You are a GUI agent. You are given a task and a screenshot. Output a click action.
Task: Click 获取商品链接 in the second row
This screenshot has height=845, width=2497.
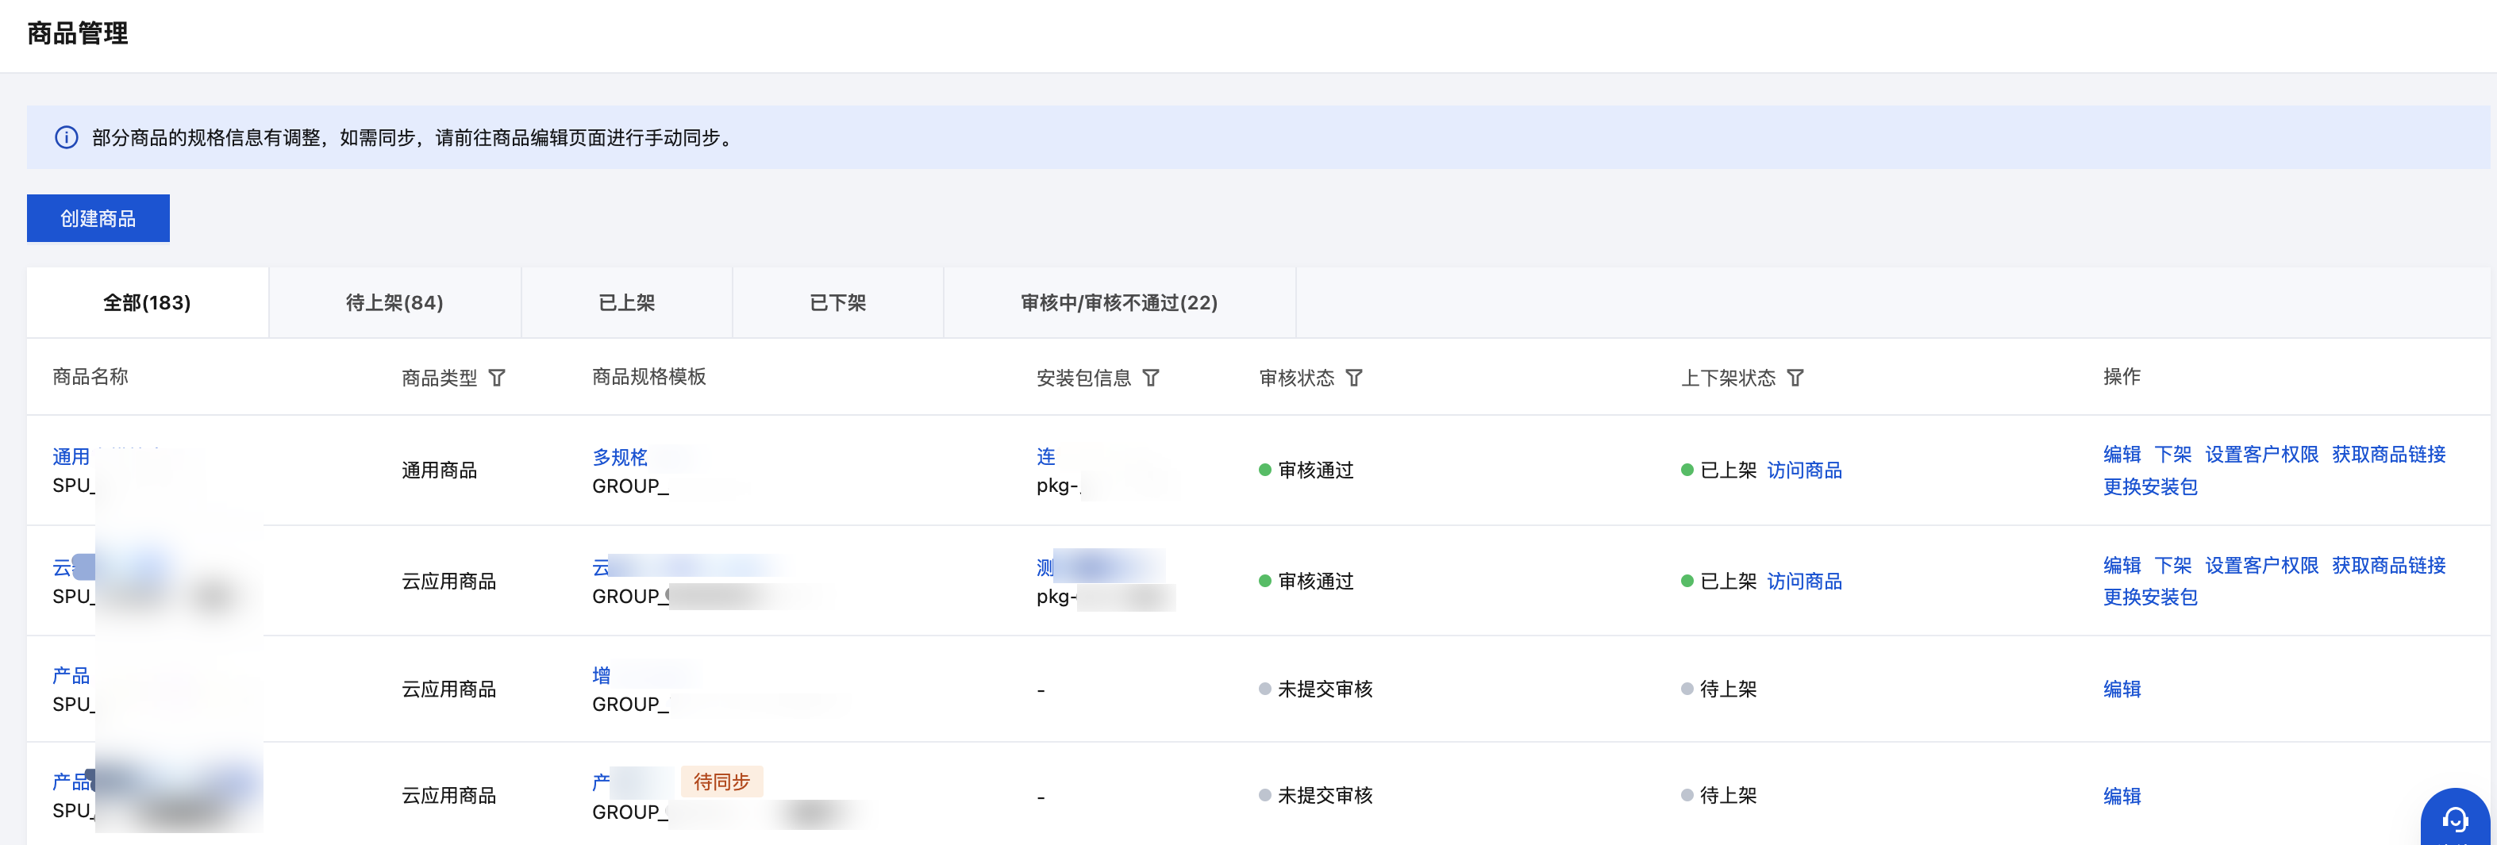(x=2387, y=565)
